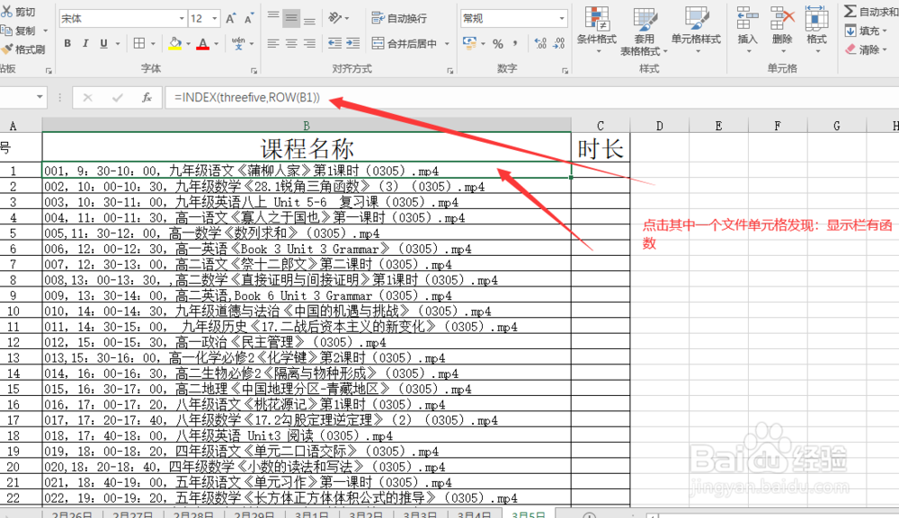Click the text orientation icon
The width and height of the screenshot is (899, 518).
[335, 18]
